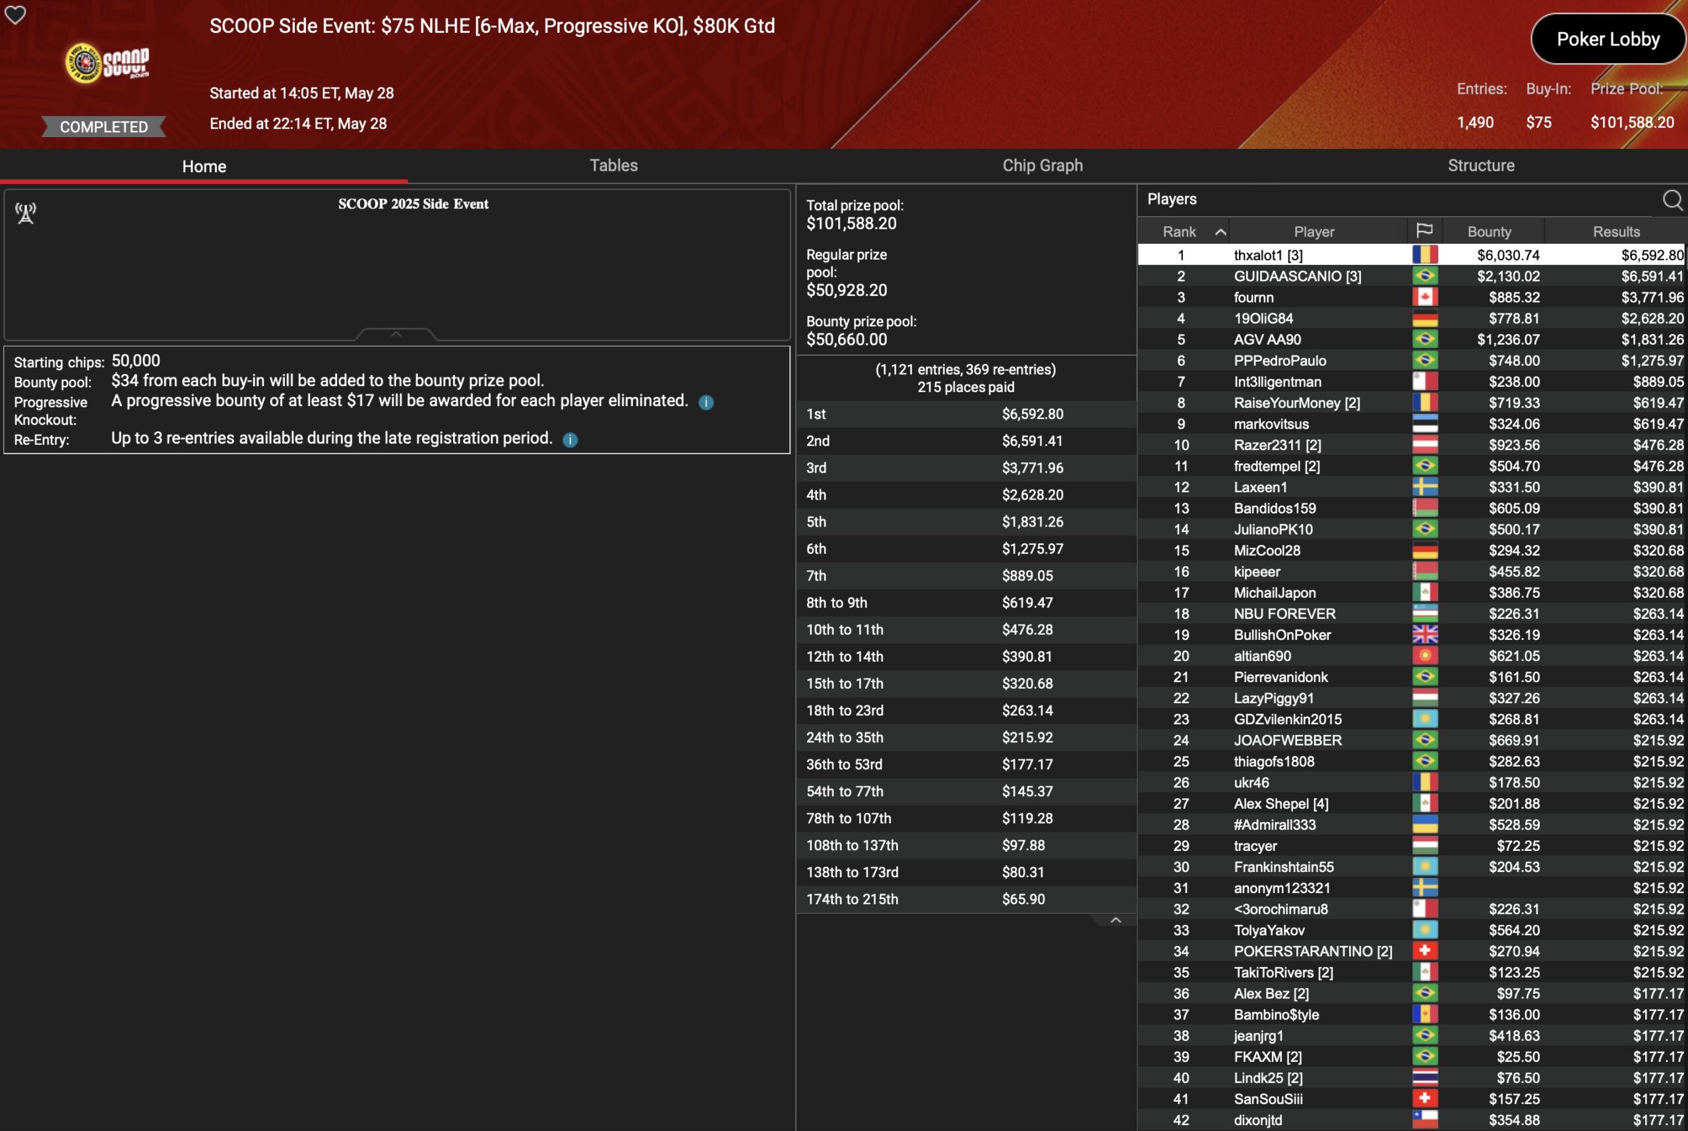The width and height of the screenshot is (1688, 1131).
Task: Sort players by country flag column
Action: pos(1424,231)
